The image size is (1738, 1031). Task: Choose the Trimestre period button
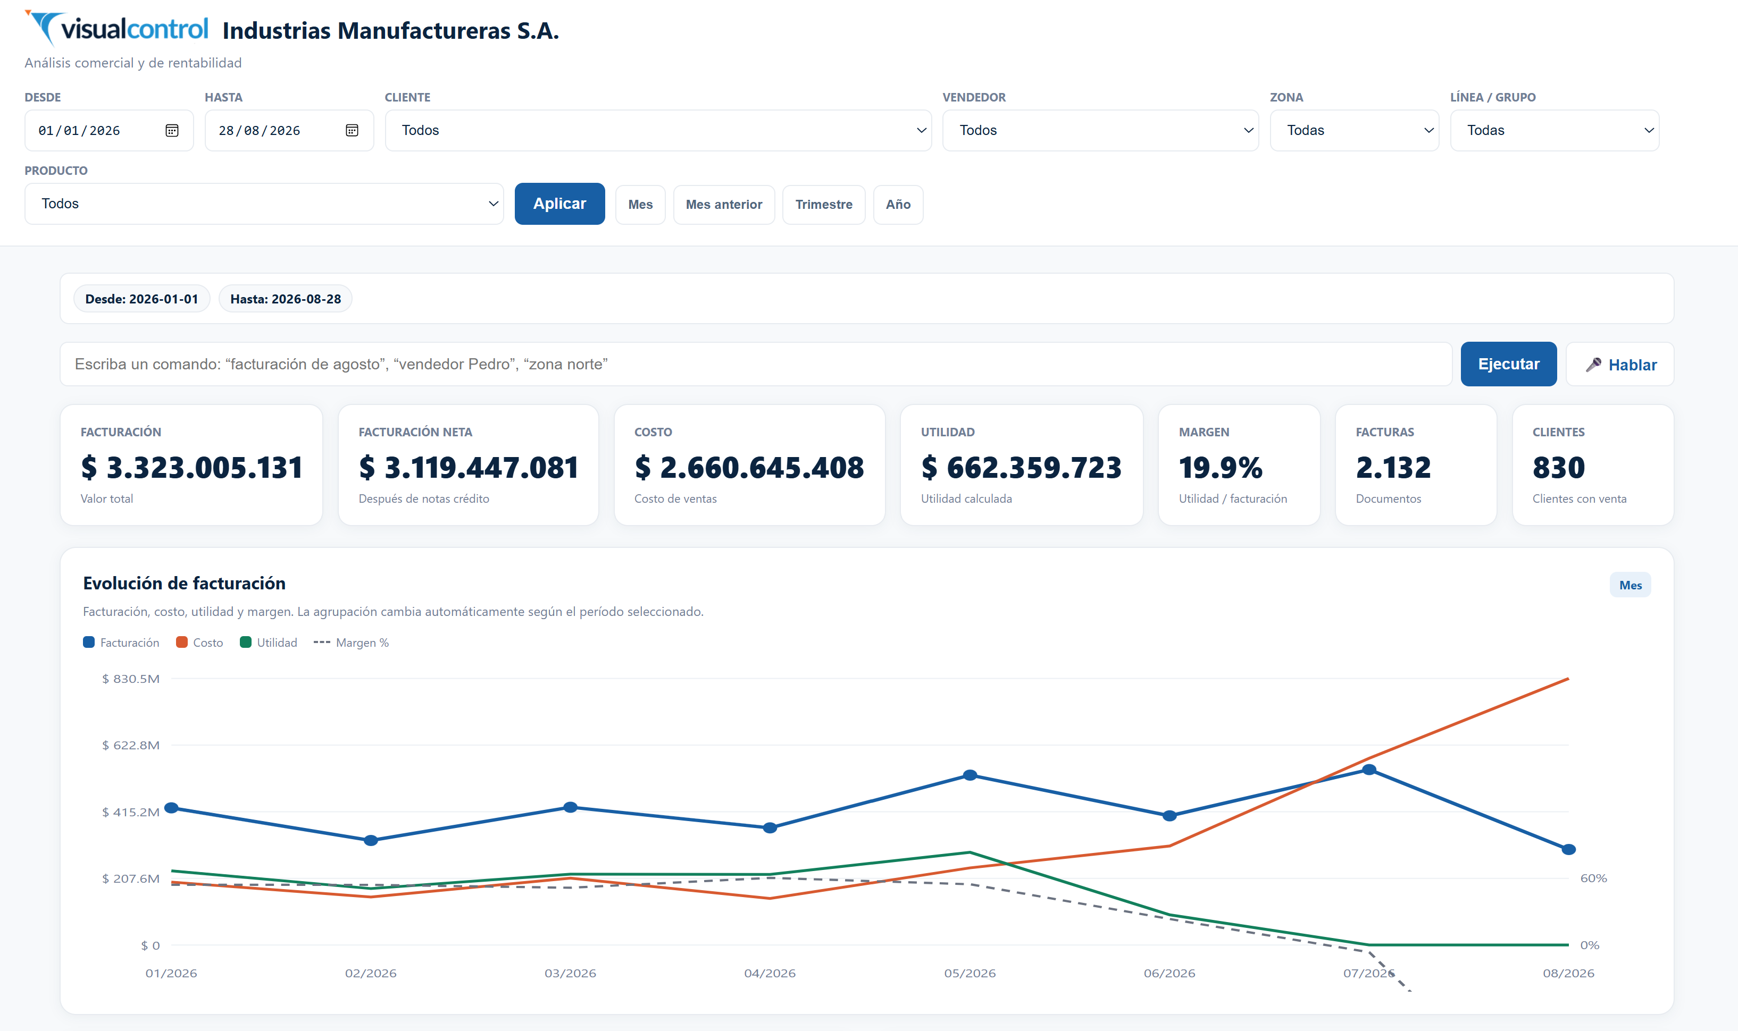pos(824,204)
